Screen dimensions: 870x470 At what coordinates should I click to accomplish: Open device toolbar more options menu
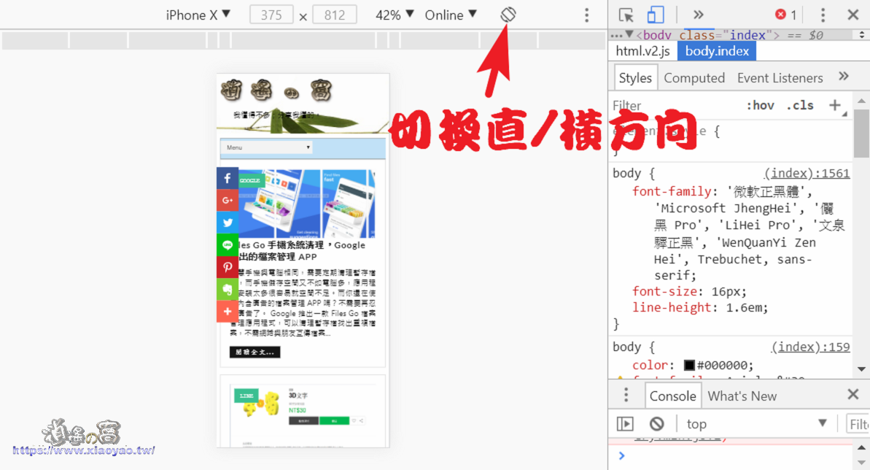(586, 15)
